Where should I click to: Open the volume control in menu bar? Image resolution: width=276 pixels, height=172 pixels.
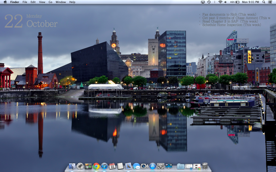[226, 2]
